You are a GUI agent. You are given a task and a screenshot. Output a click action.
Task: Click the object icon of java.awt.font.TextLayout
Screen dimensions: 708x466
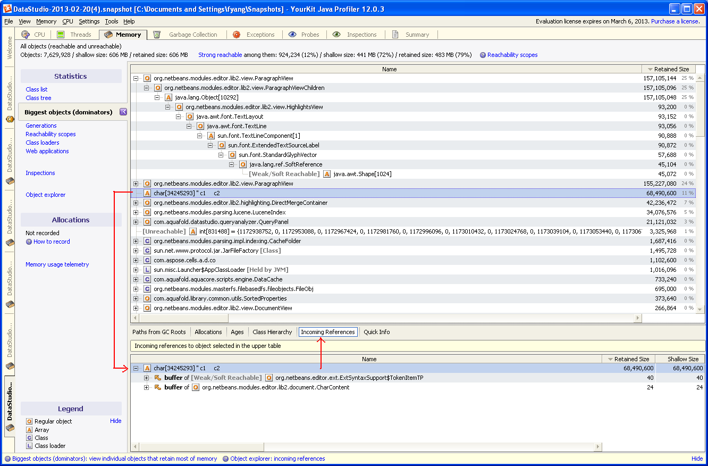pos(190,117)
